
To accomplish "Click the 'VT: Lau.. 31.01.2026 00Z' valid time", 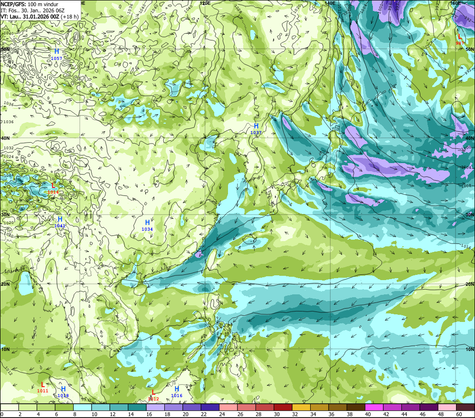I will coord(30,17).
